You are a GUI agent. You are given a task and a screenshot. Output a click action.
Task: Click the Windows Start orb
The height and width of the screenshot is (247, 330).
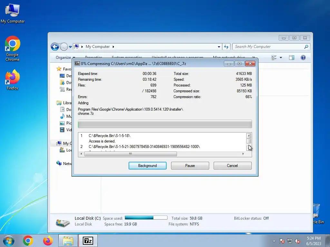(9, 241)
